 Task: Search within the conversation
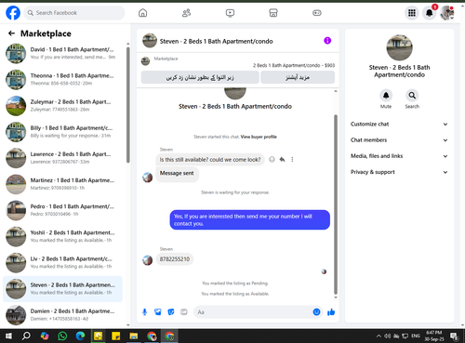[412, 96]
